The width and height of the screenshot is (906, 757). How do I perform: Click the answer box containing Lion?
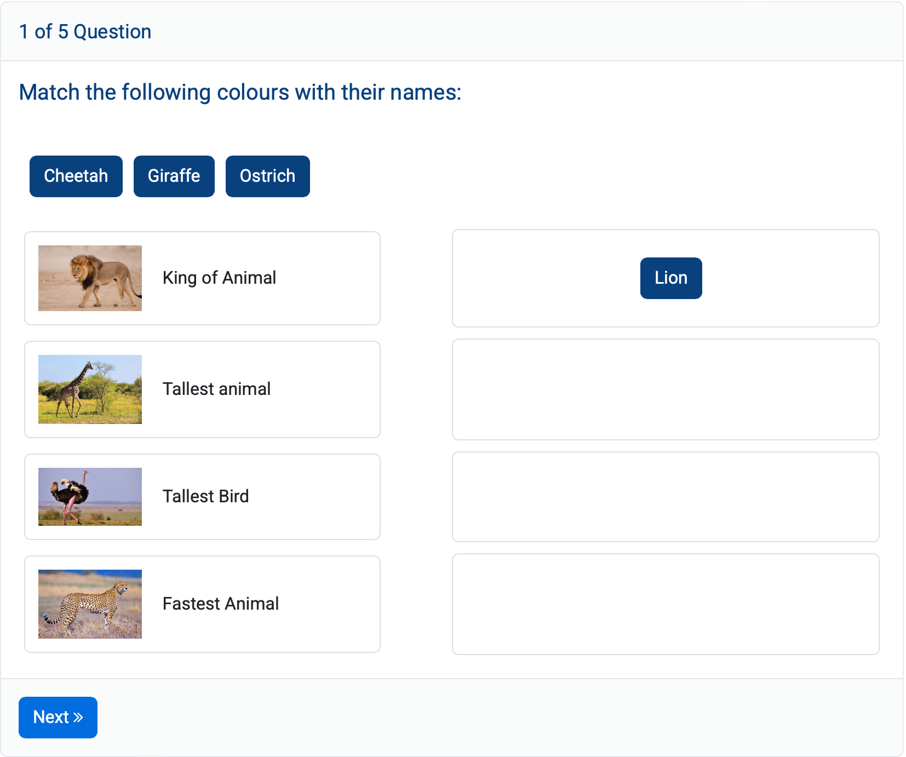click(x=548, y=278)
